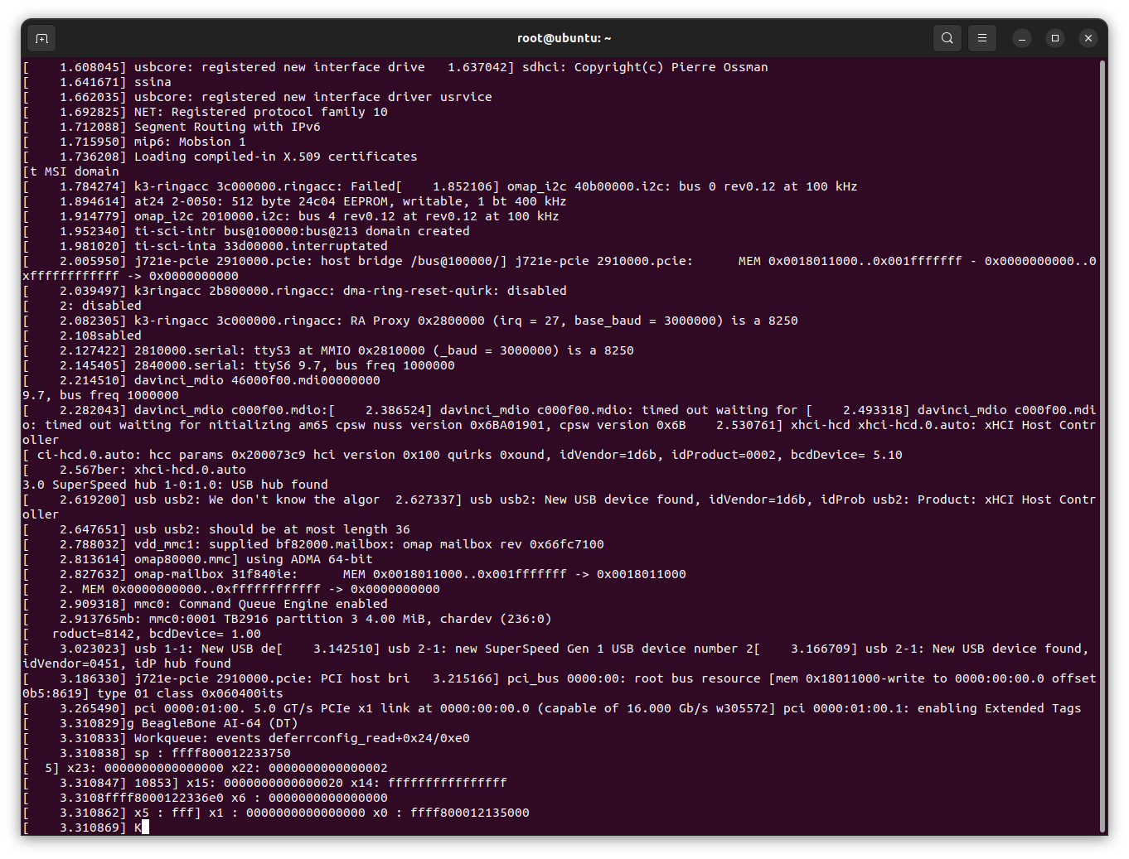Click the terminal cursor on last line

pos(145,827)
